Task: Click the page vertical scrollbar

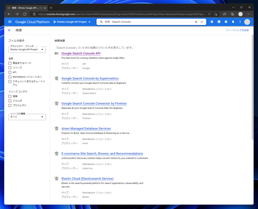Action: 252,87
